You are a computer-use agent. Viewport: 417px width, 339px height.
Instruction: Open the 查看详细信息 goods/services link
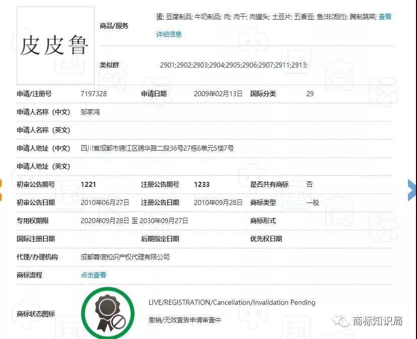169,34
